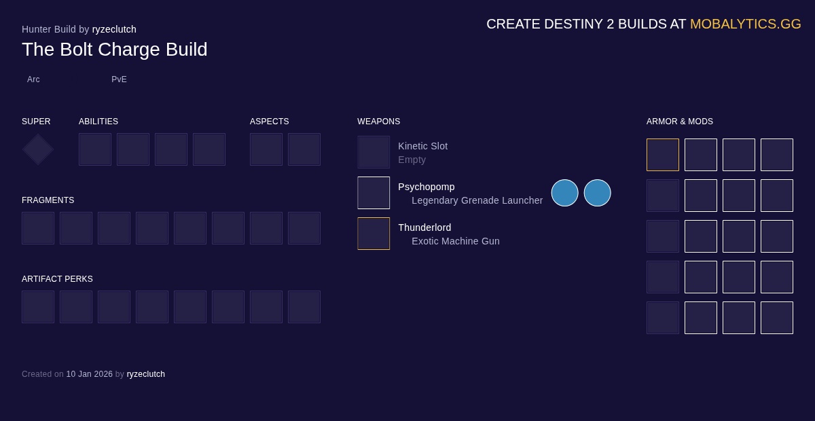The height and width of the screenshot is (421, 815).
Task: Click the first blue Psychopomp perk circle
Action: coord(564,193)
